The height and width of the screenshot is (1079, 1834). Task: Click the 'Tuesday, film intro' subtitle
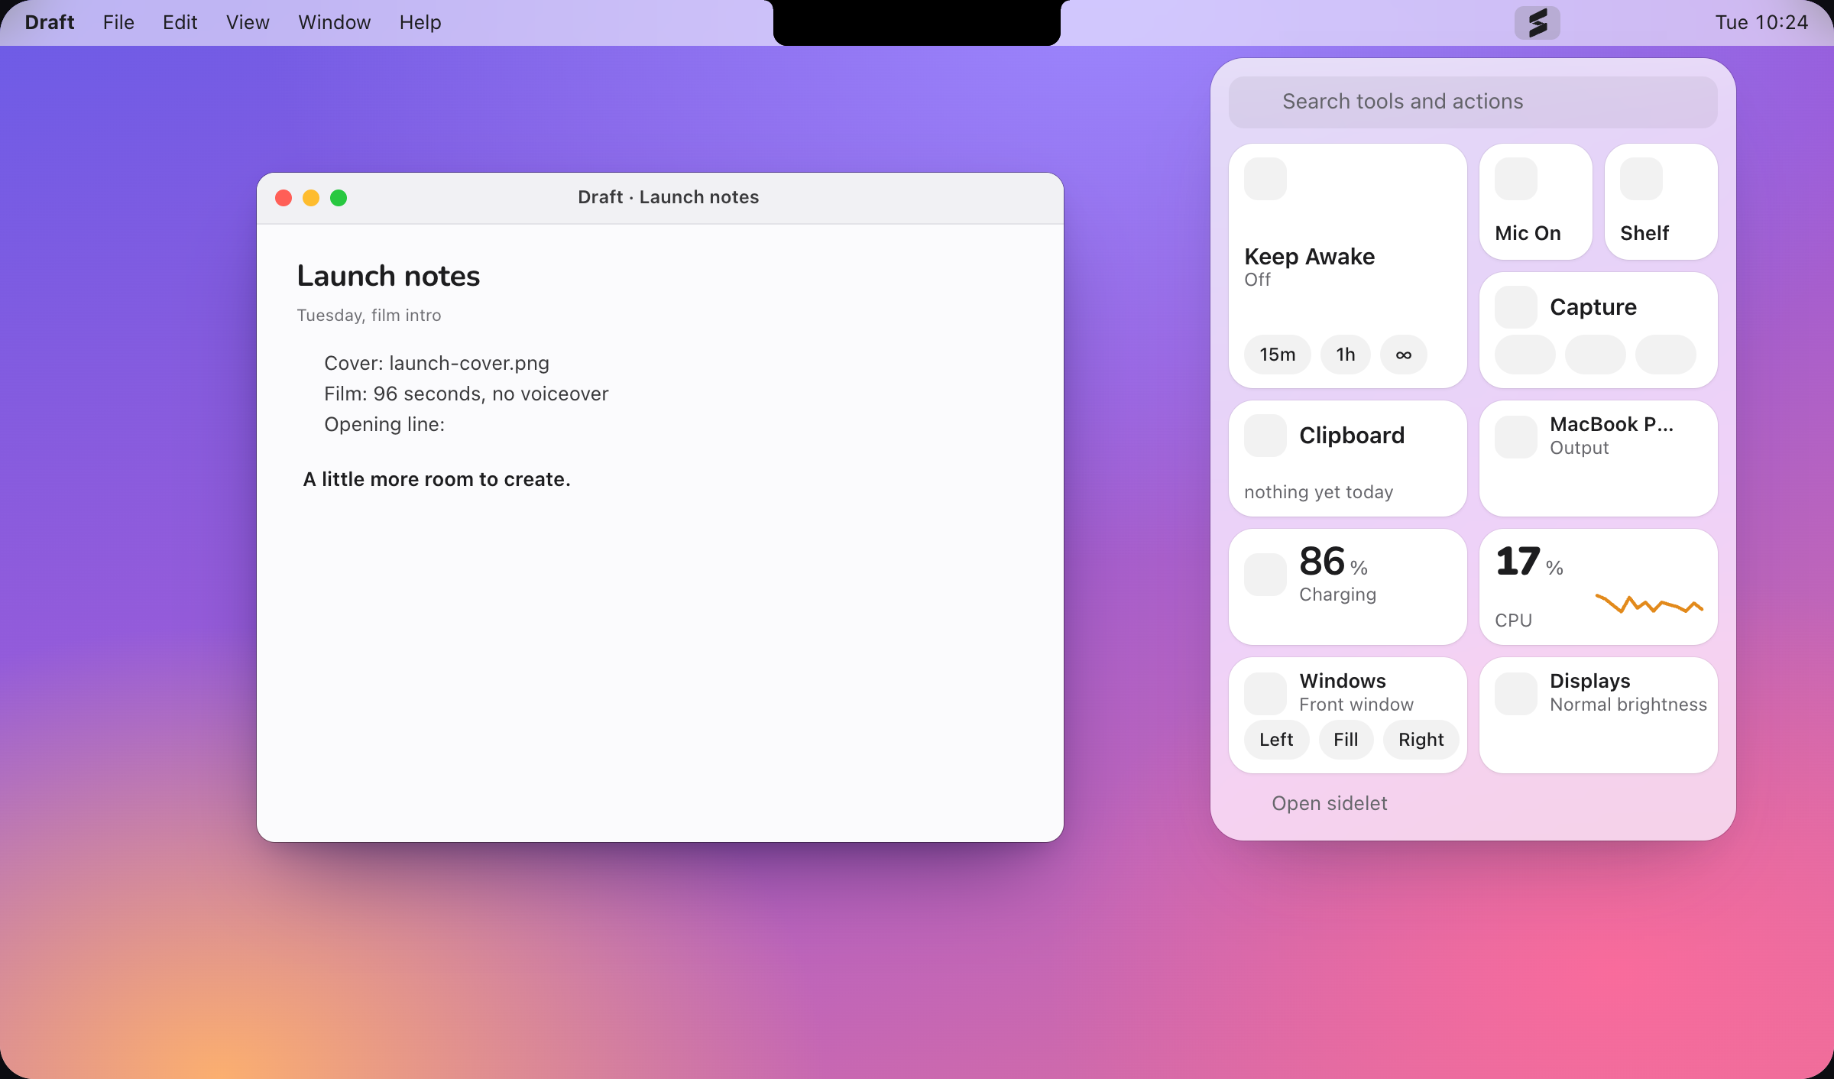[x=369, y=316]
